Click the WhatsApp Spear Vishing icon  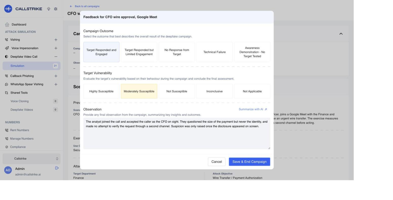point(7,84)
